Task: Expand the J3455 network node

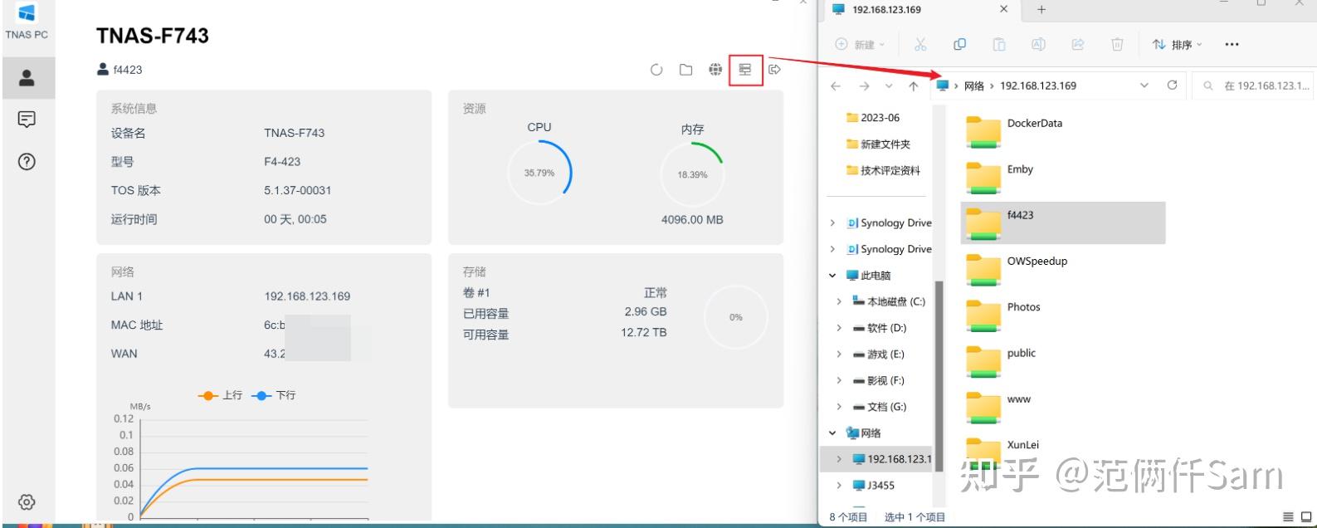Action: point(839,485)
